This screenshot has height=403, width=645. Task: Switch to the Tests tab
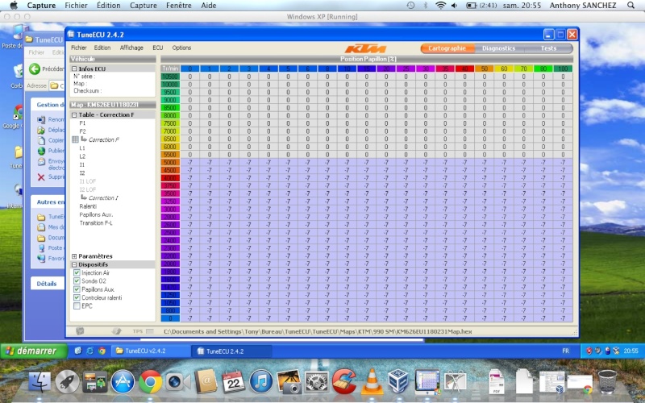point(548,48)
